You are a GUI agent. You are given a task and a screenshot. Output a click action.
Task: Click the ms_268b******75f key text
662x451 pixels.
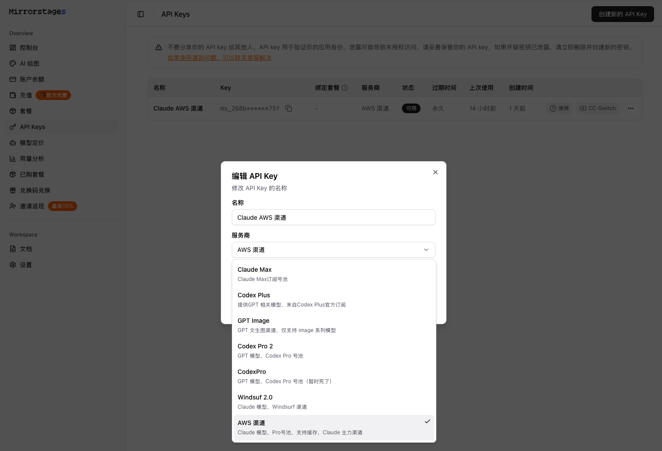[x=250, y=108]
